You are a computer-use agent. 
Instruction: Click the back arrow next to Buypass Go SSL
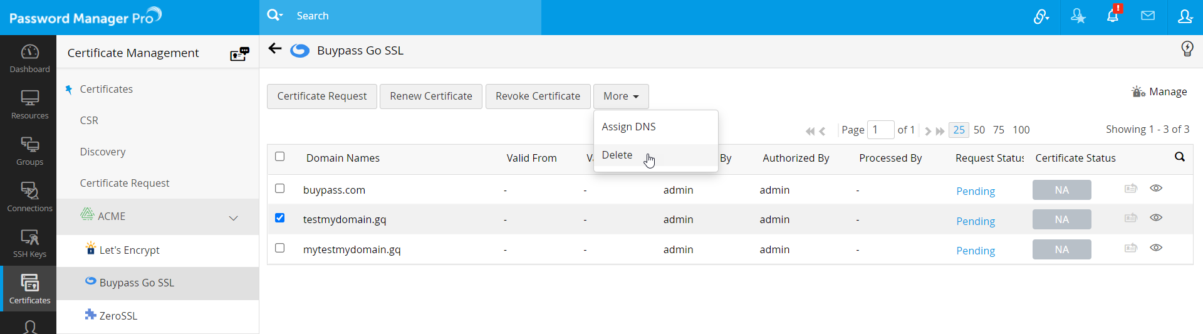(275, 49)
